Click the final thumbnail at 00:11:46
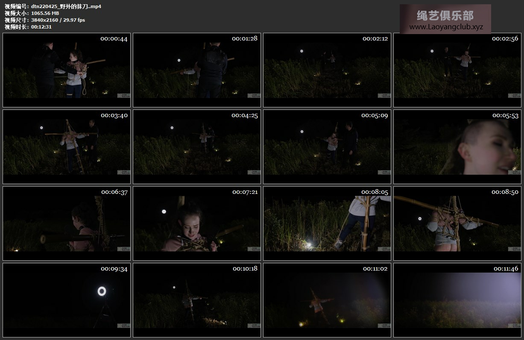Viewport: 524px width, 340px height. [457, 300]
